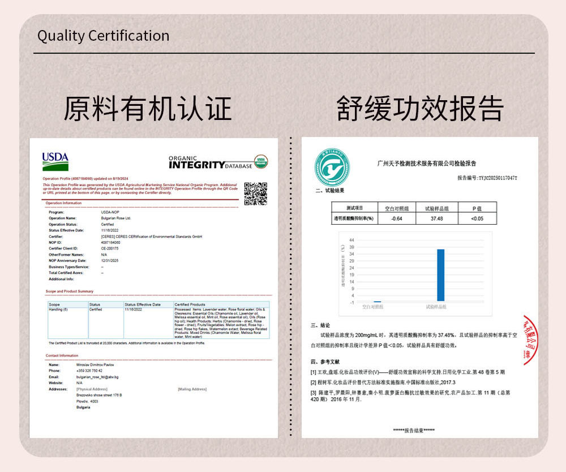Select the 'USDA-NOP' program value
Screen dimensions: 566x472
(x=110, y=212)
